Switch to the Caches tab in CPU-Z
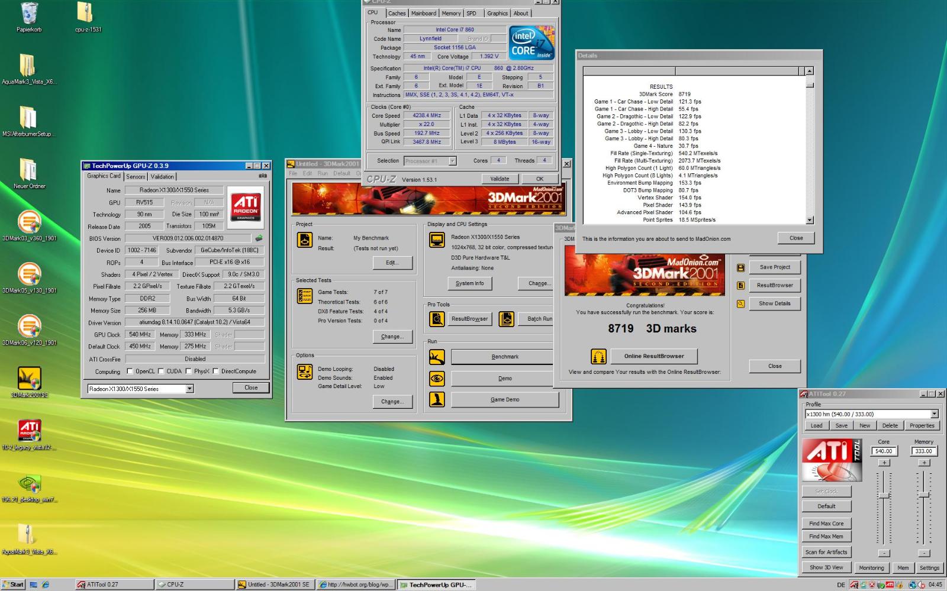The width and height of the screenshot is (947, 591). coord(397,13)
